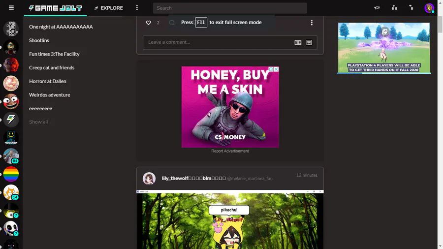Image resolution: width=443 pixels, height=249 pixels.
Task: Open Shootlins game link
Action: point(39,40)
